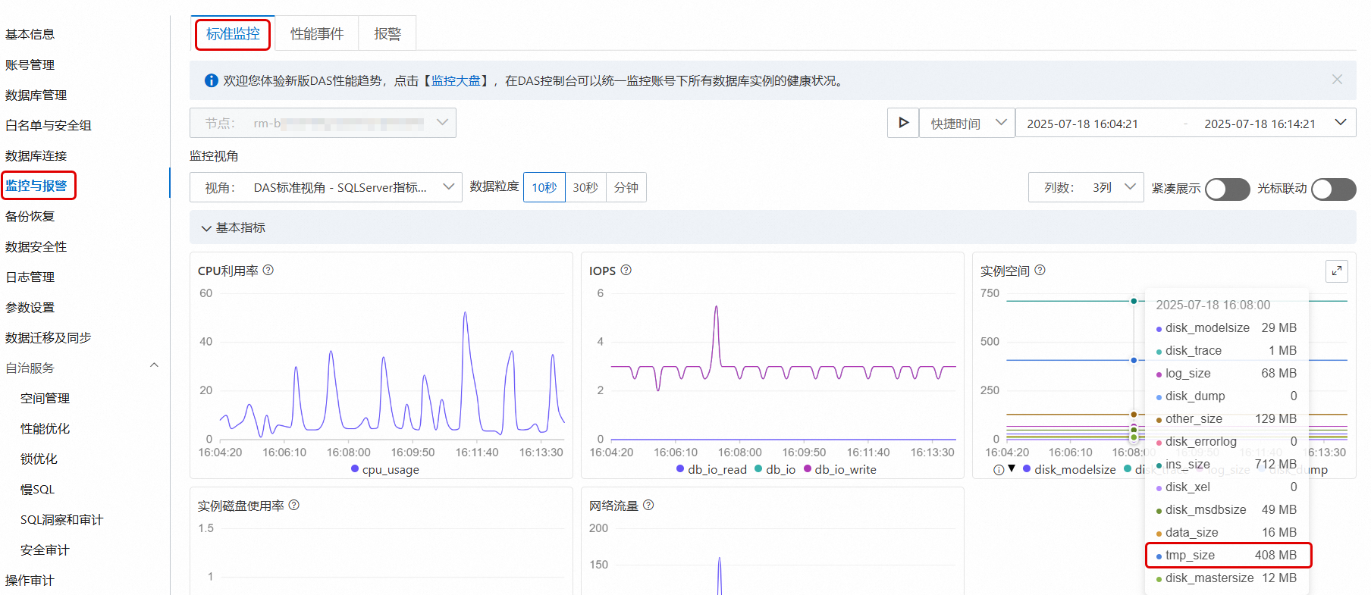Switch to the 性能事件 tab
The height and width of the screenshot is (595, 1371).
click(317, 34)
